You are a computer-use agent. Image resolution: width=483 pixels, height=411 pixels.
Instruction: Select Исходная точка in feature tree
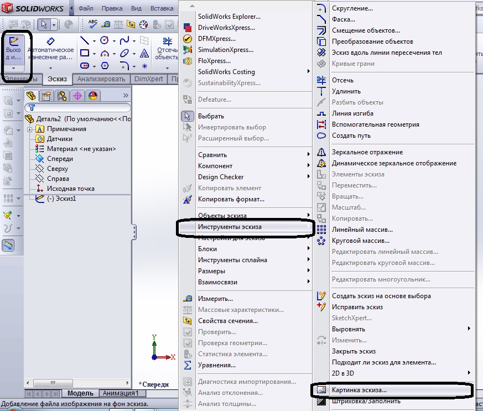click(x=70, y=189)
